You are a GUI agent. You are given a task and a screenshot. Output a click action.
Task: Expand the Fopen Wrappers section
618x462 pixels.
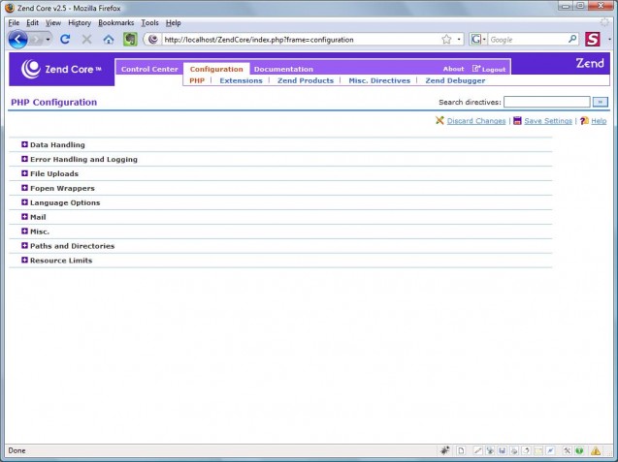tap(24, 188)
